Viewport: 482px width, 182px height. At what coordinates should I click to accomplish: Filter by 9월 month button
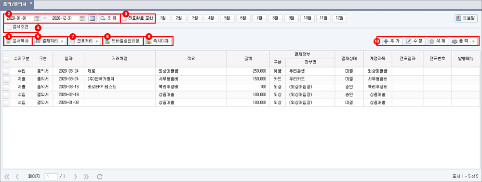coord(292,18)
